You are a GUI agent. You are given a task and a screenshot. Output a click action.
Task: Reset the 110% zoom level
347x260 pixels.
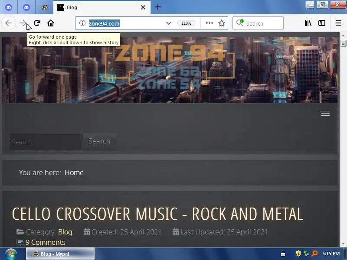click(186, 23)
